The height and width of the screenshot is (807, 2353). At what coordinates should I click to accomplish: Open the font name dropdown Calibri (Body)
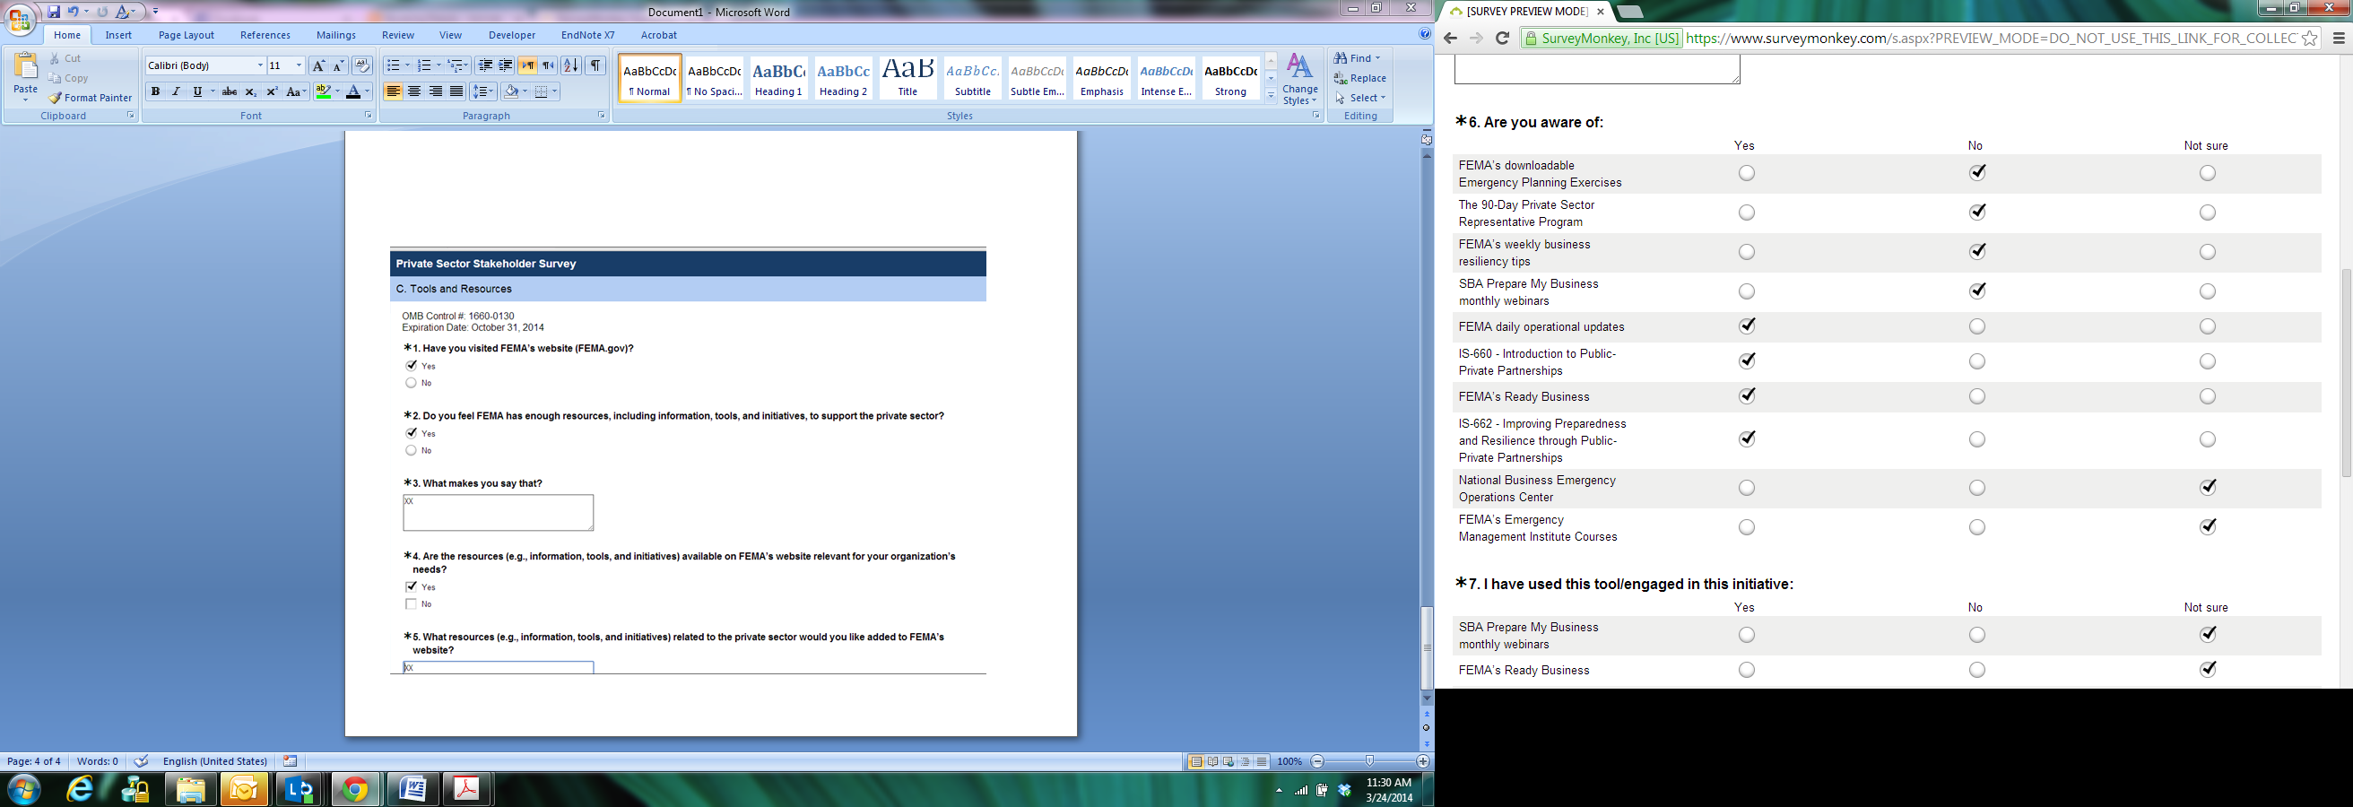click(259, 65)
